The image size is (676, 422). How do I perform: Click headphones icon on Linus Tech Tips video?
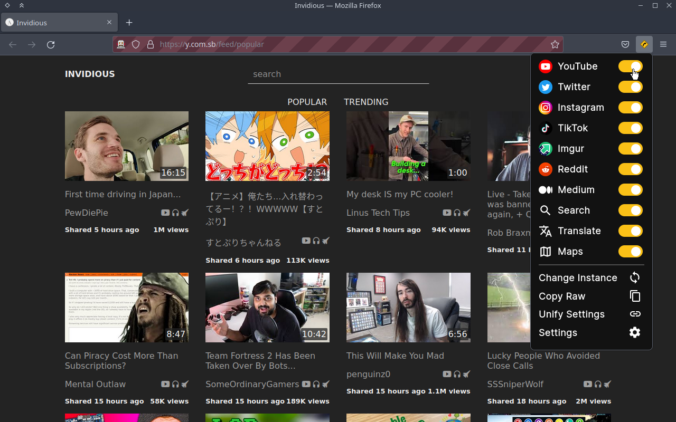pos(457,213)
